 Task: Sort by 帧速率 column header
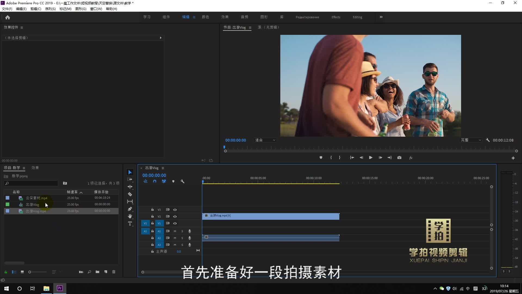coord(72,192)
